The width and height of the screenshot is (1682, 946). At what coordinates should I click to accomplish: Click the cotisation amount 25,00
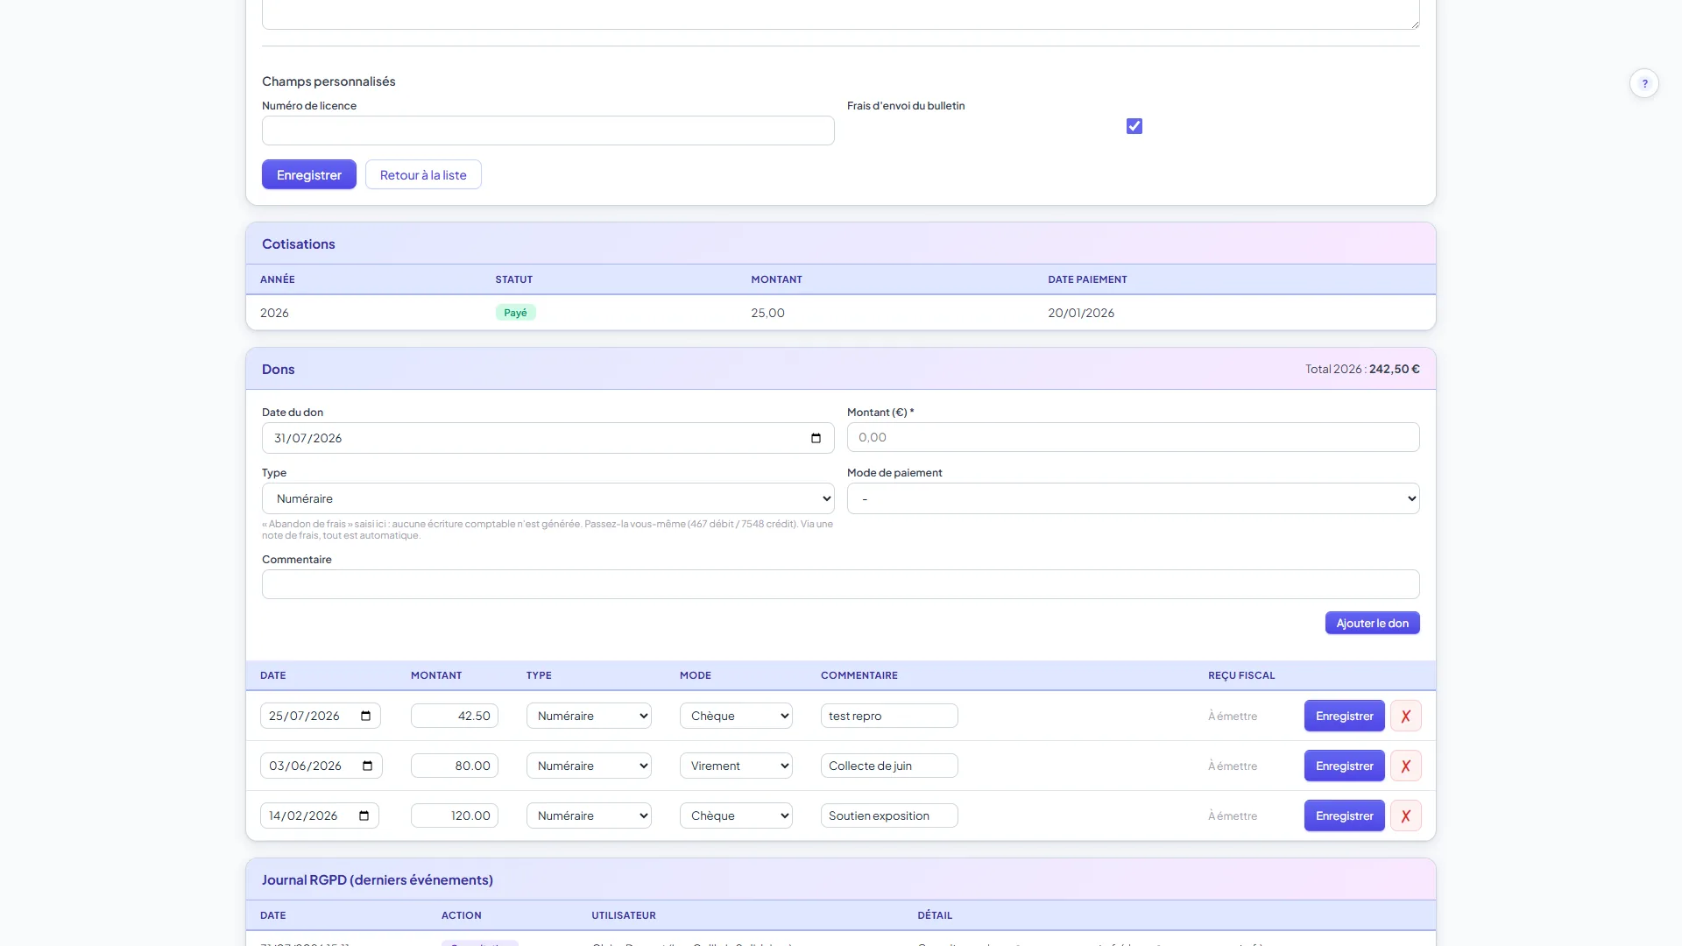click(767, 313)
